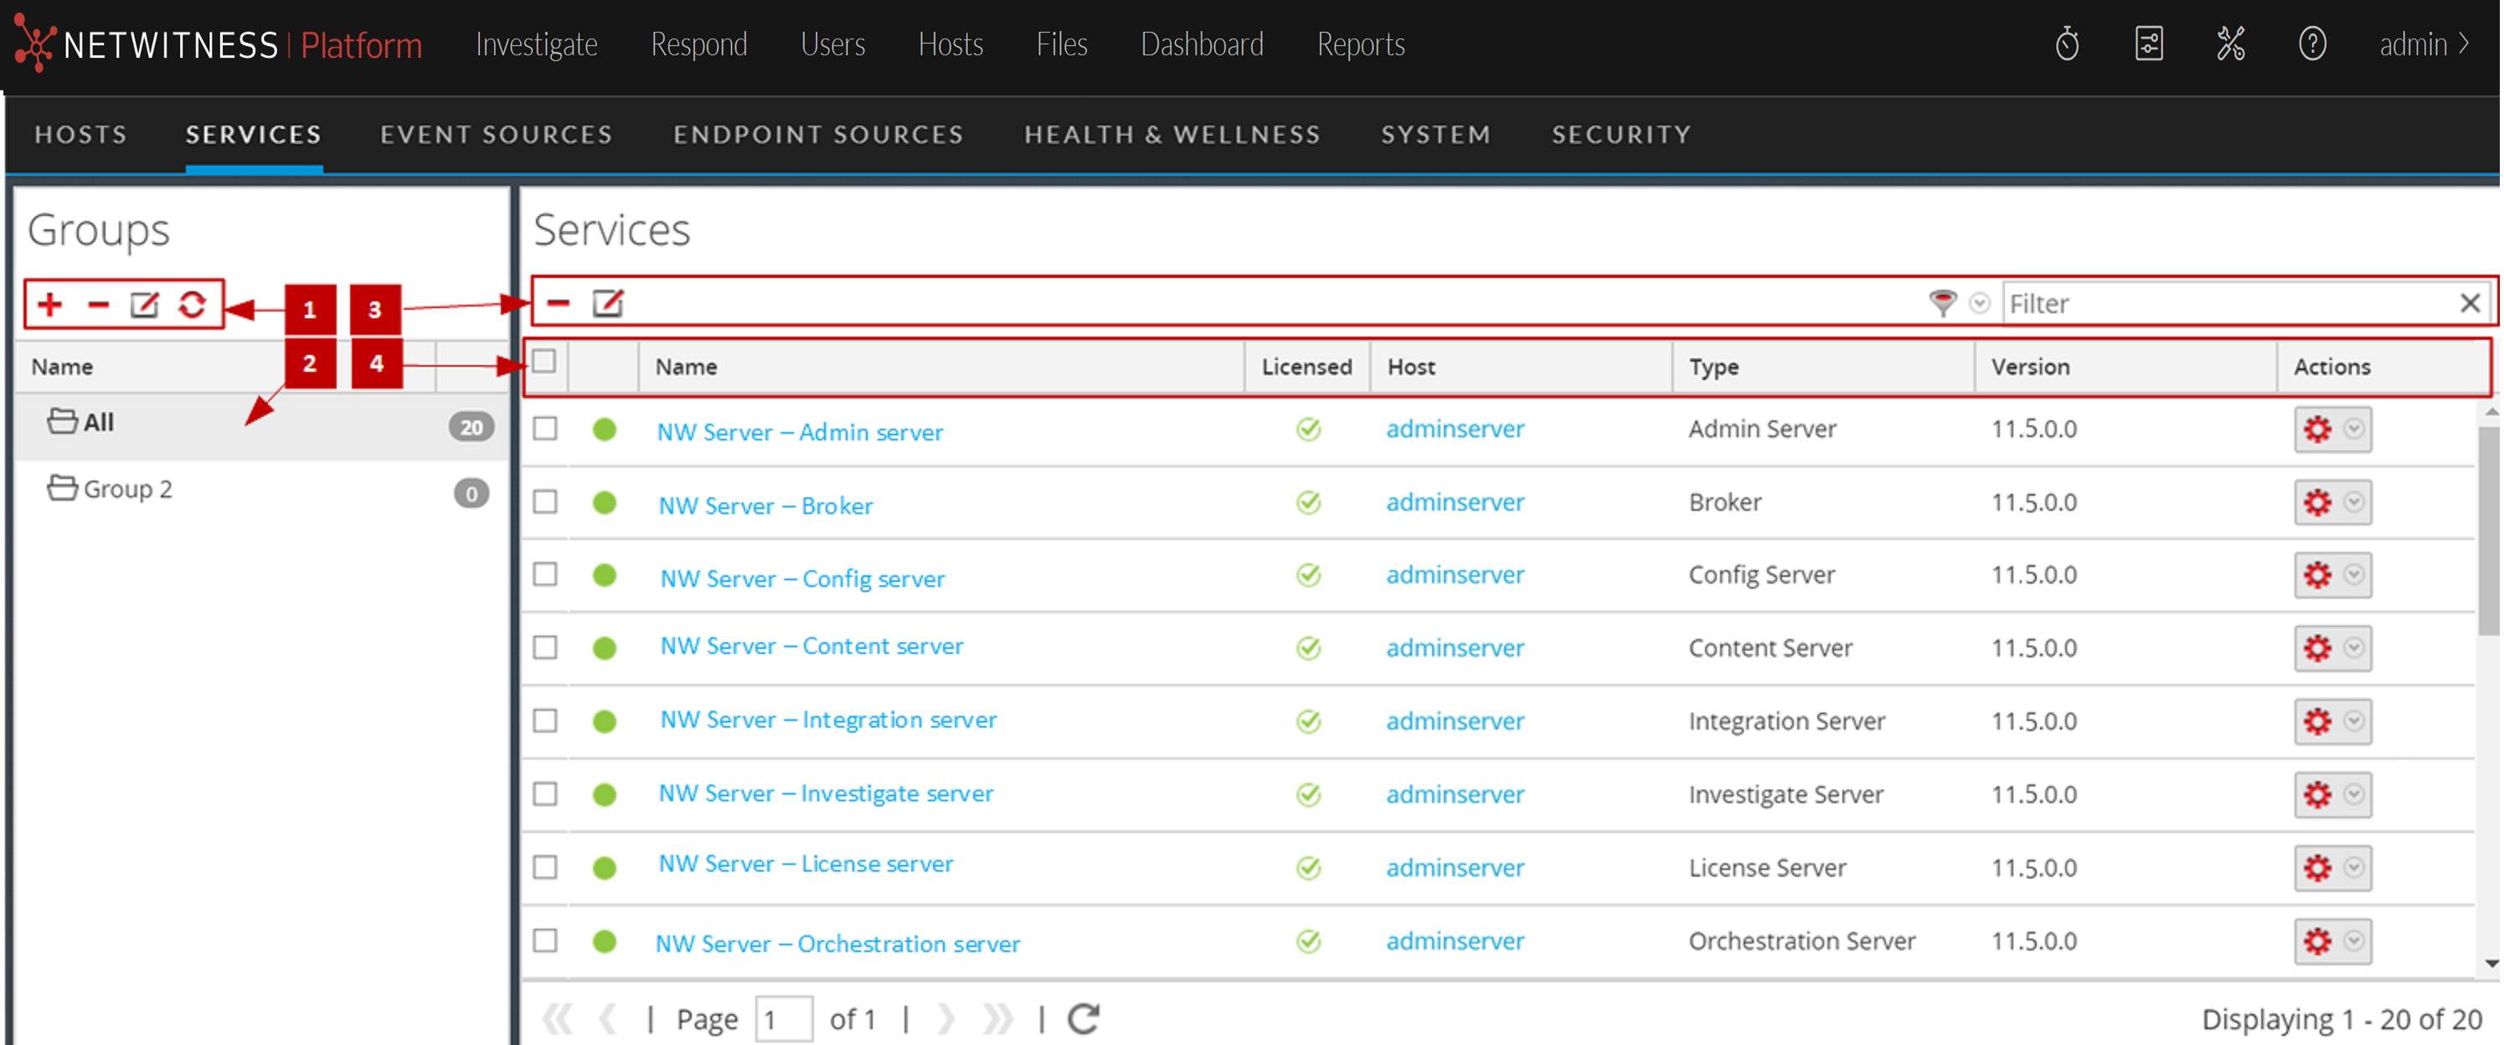Click the edit service icon in Services toolbar
Image resolution: width=2504 pixels, height=1045 pixels.
607,303
